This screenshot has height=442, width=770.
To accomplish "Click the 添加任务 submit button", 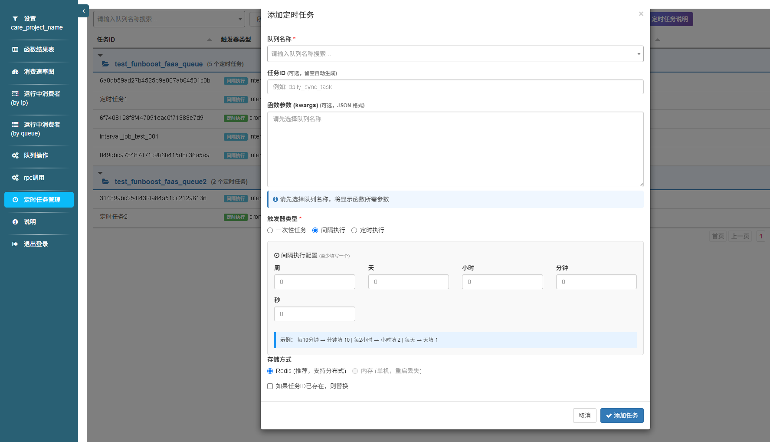I will point(622,416).
